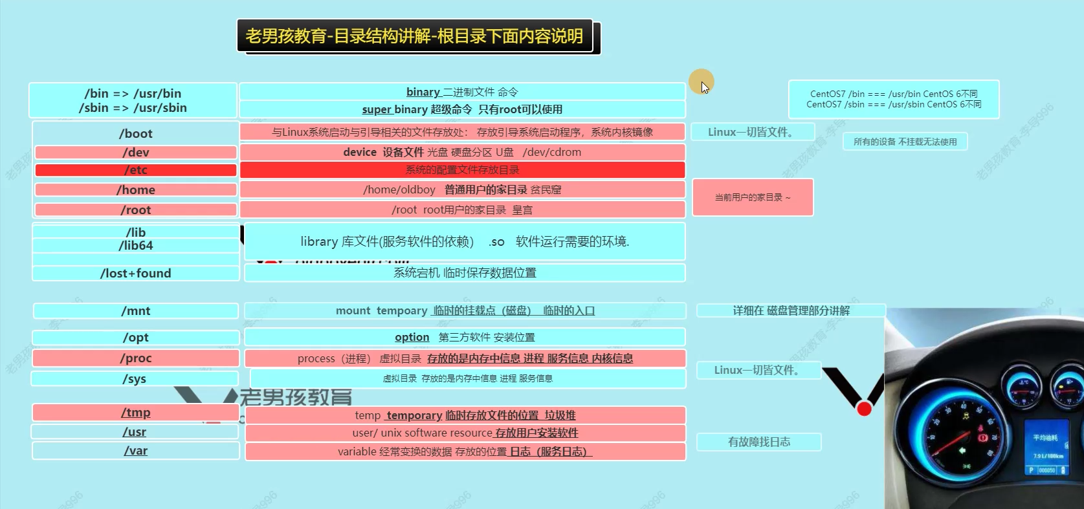Click '系统宕机 临时保存数据位置' description
Screen dimensions: 1084x509
(465, 273)
